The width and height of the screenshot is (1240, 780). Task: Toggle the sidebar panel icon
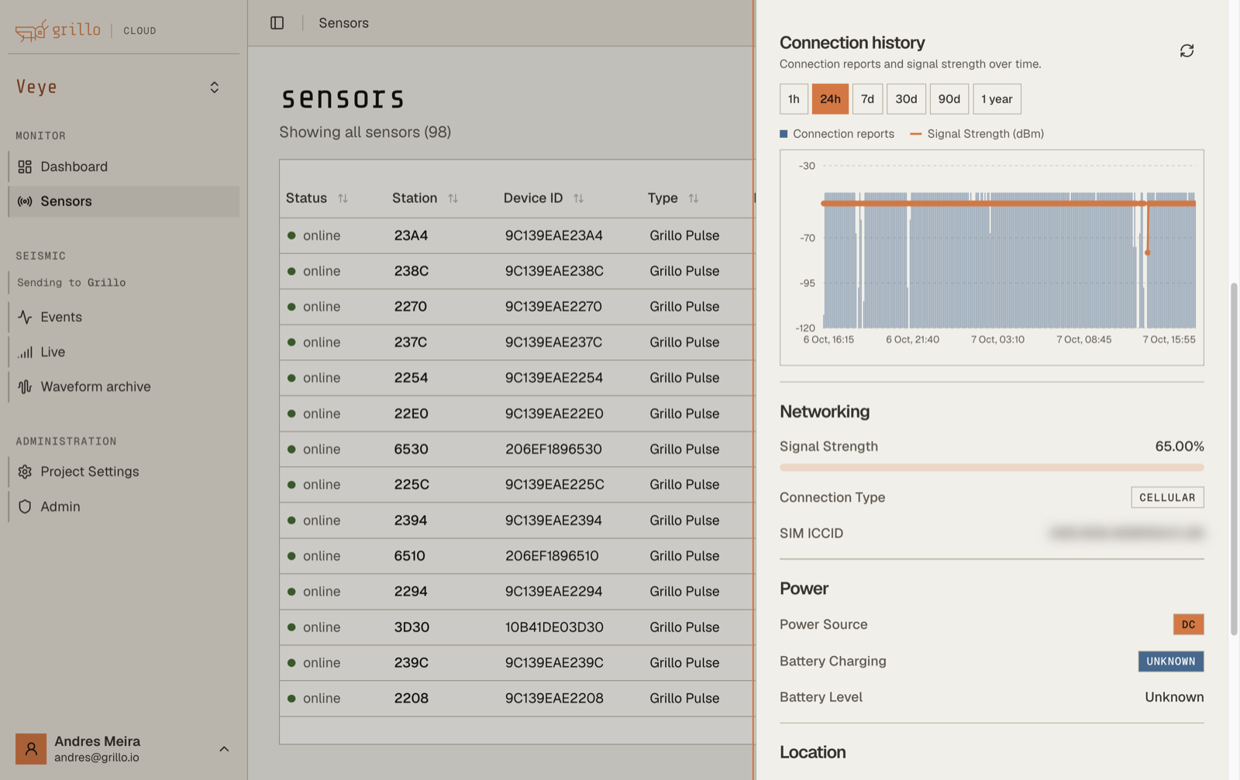coord(277,23)
